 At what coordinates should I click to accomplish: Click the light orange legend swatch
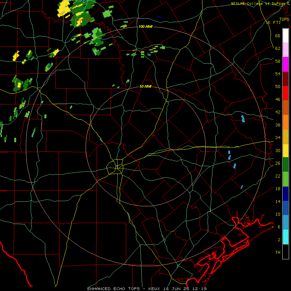point(286,122)
